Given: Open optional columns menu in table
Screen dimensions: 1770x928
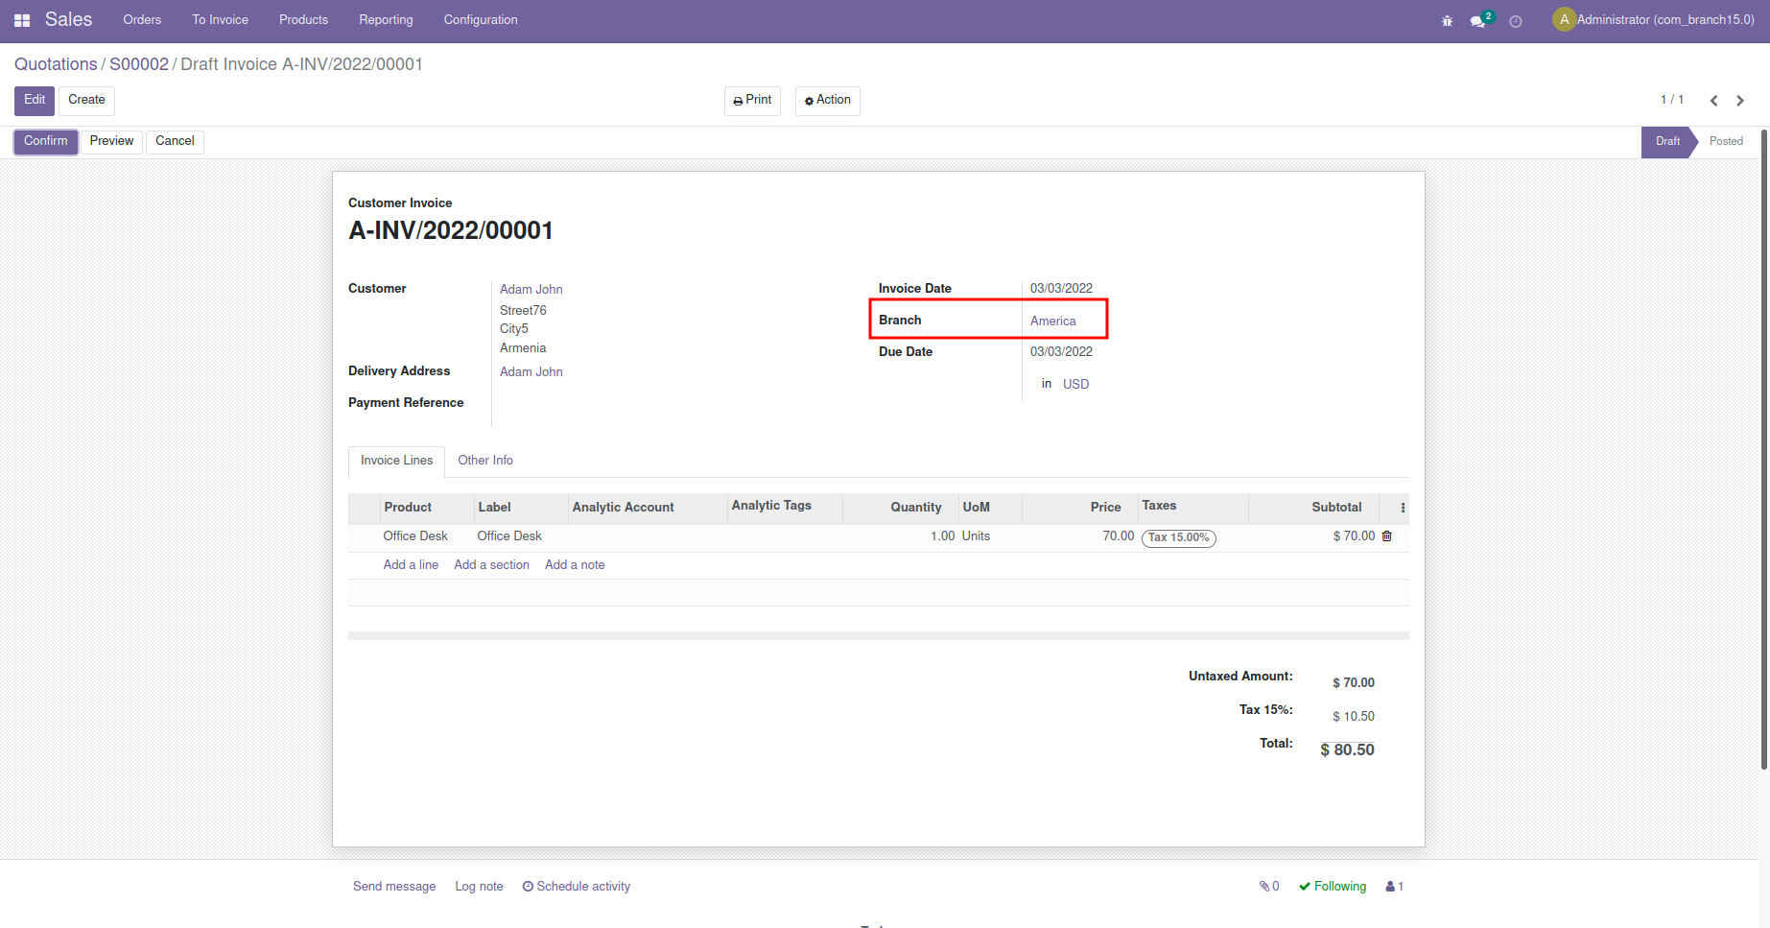Looking at the screenshot, I should pyautogui.click(x=1403, y=508).
